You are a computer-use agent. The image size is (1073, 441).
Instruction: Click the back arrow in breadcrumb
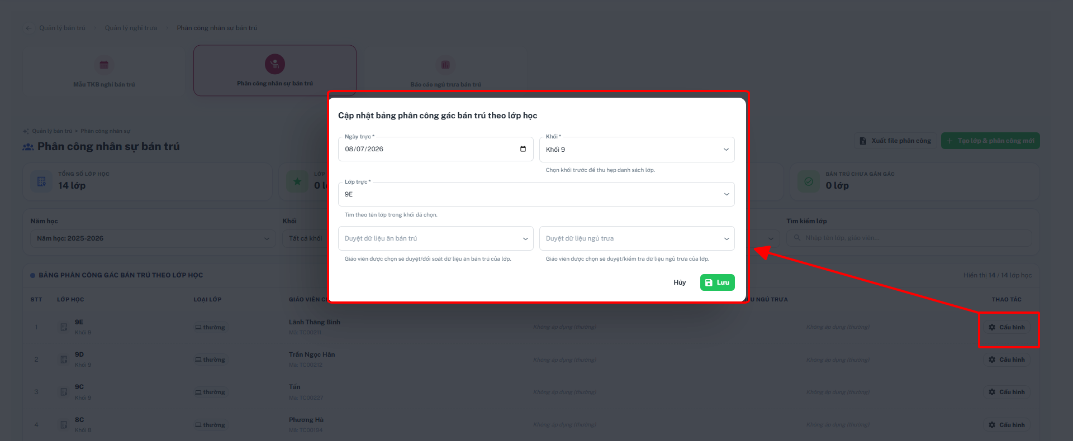point(29,28)
